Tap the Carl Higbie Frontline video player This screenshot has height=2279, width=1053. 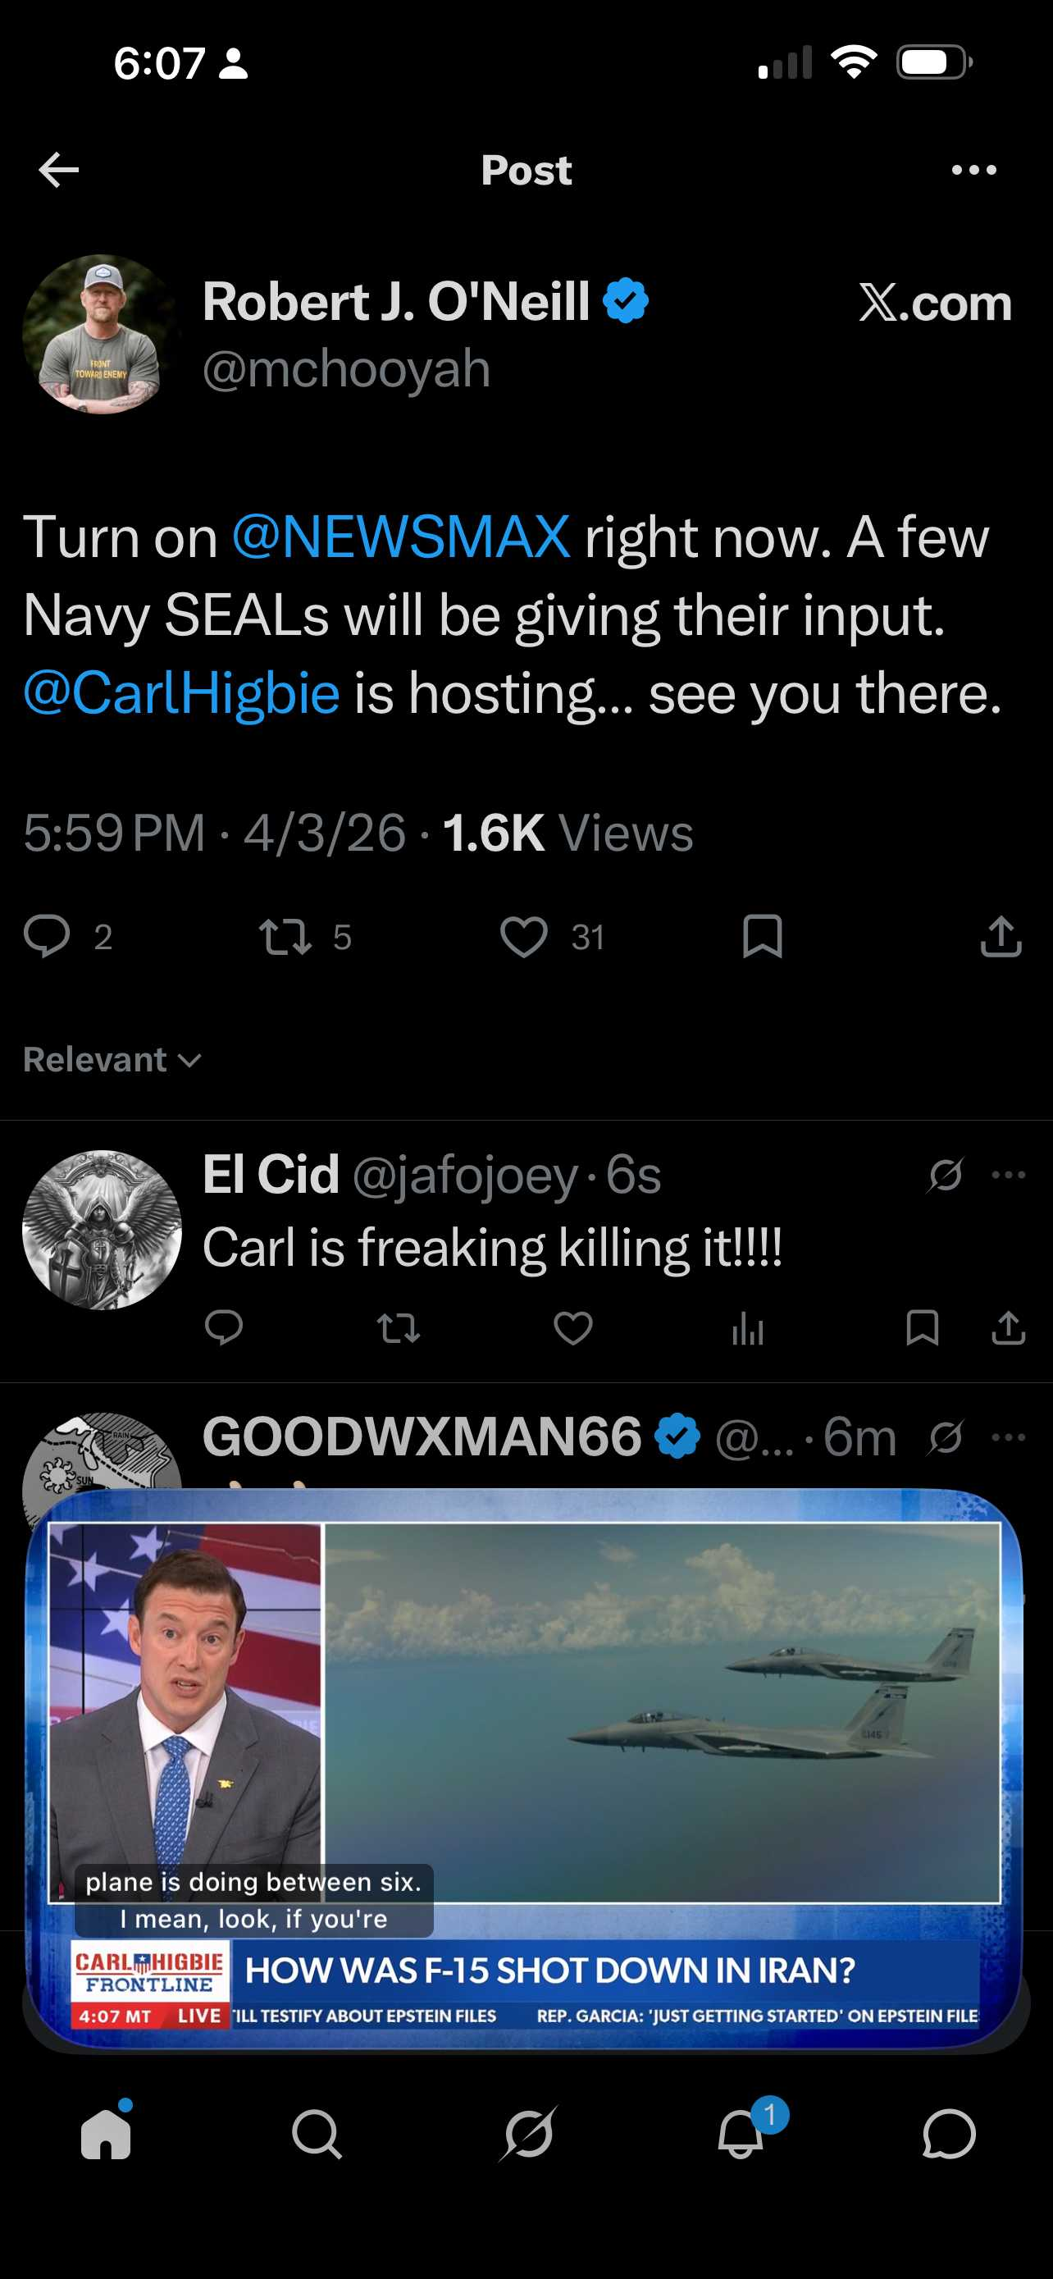click(526, 1761)
